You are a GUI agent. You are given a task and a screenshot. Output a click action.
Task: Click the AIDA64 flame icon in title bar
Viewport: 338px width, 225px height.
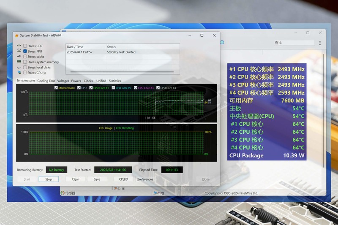(16, 35)
